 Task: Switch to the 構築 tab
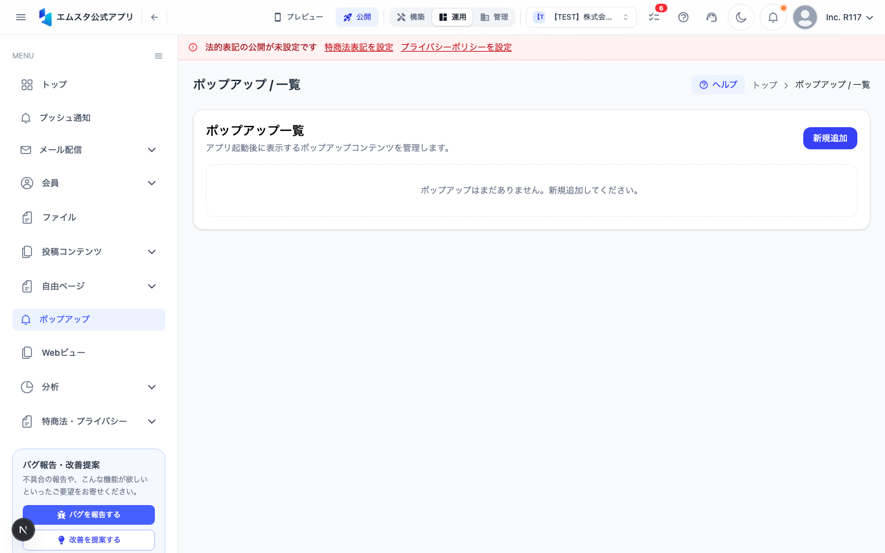411,17
